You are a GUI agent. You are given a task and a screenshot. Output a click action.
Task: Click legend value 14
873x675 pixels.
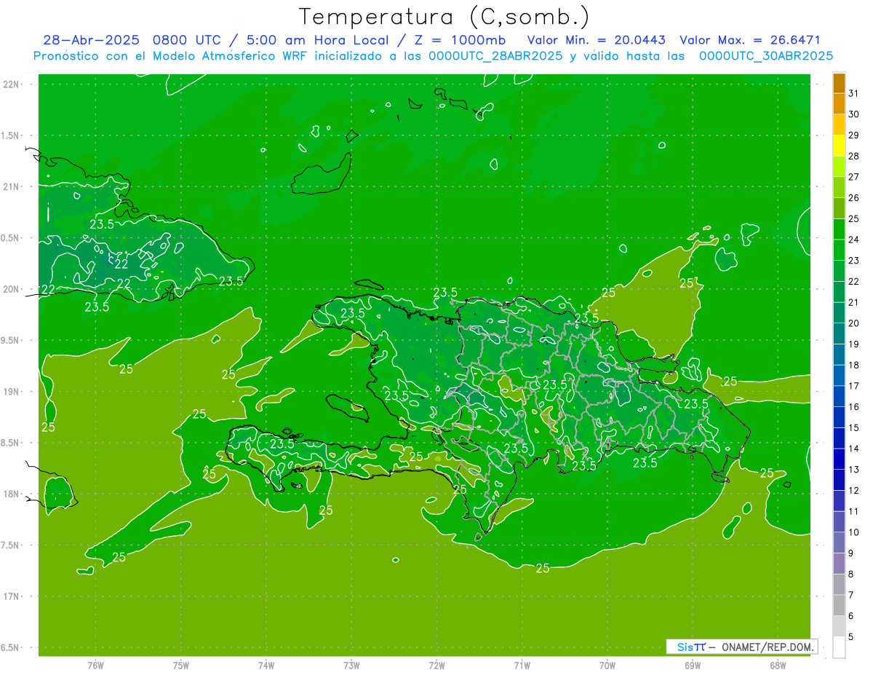(853, 449)
